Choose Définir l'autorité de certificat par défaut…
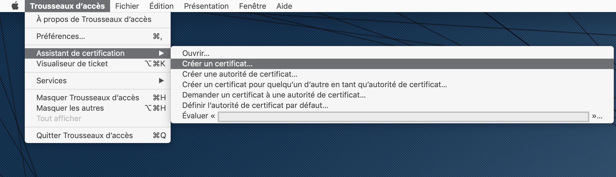This screenshot has width=616, height=177. click(x=392, y=105)
